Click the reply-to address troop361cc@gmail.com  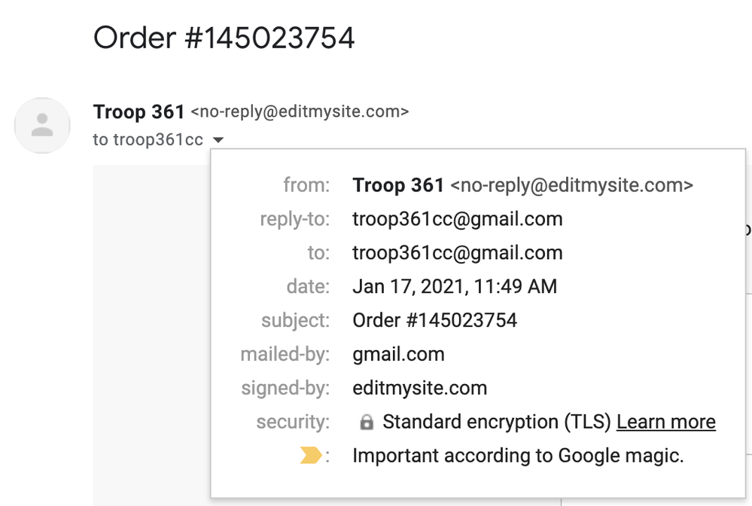coord(457,219)
